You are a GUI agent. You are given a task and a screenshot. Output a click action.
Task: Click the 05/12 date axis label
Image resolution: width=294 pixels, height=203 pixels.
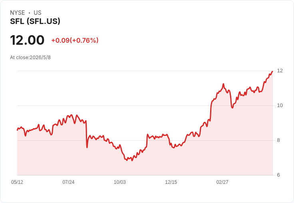17,182
